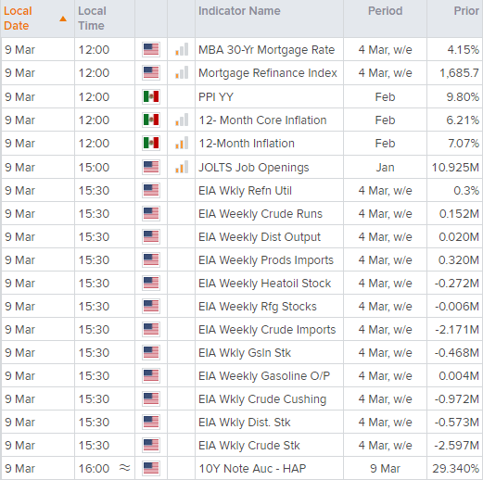
Task: Click the US flag beside MBA 30-Yr Mortgage Rate
Action: pos(151,49)
